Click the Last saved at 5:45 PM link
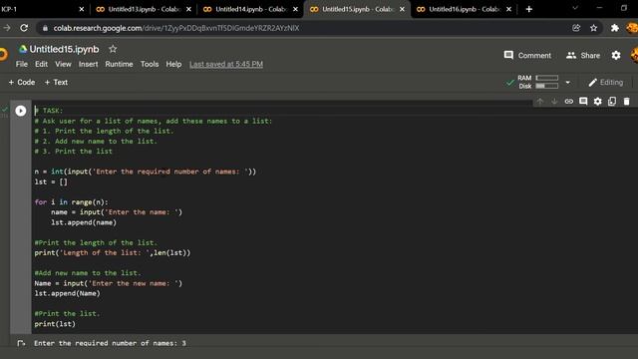Screen dimensions: 638x359 [x=226, y=64]
